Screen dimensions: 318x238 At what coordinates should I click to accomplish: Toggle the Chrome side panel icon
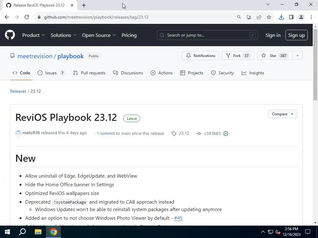pos(291,17)
